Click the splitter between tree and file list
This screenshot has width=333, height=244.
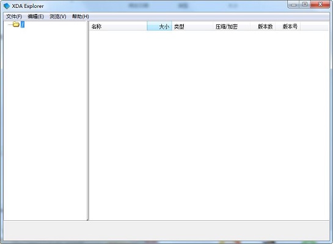click(88, 120)
